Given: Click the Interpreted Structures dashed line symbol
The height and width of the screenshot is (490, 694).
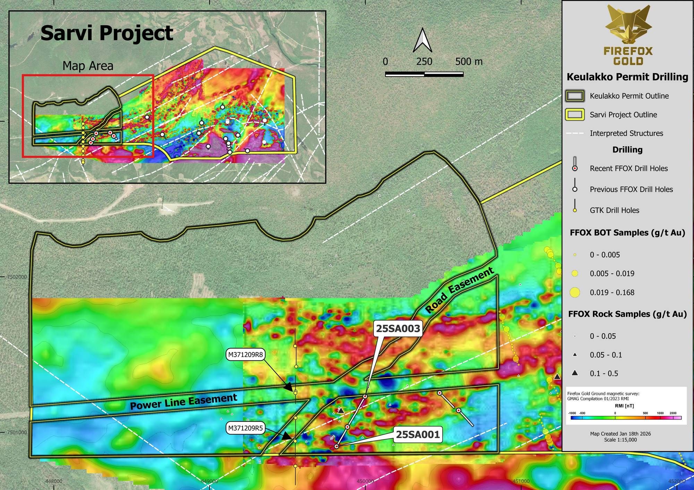Looking at the screenshot, I should (x=575, y=133).
